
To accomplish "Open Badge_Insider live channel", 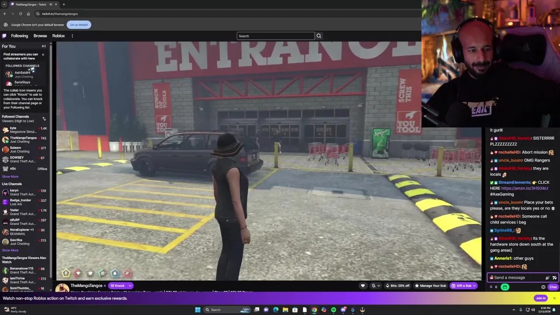I will pos(24,202).
